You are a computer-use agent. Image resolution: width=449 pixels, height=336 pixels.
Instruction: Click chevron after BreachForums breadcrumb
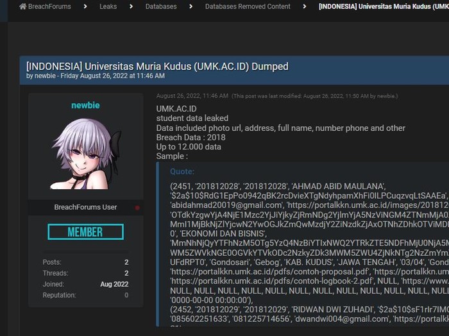pos(85,6)
